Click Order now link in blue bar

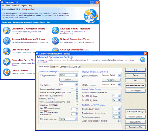pos(7,22)
